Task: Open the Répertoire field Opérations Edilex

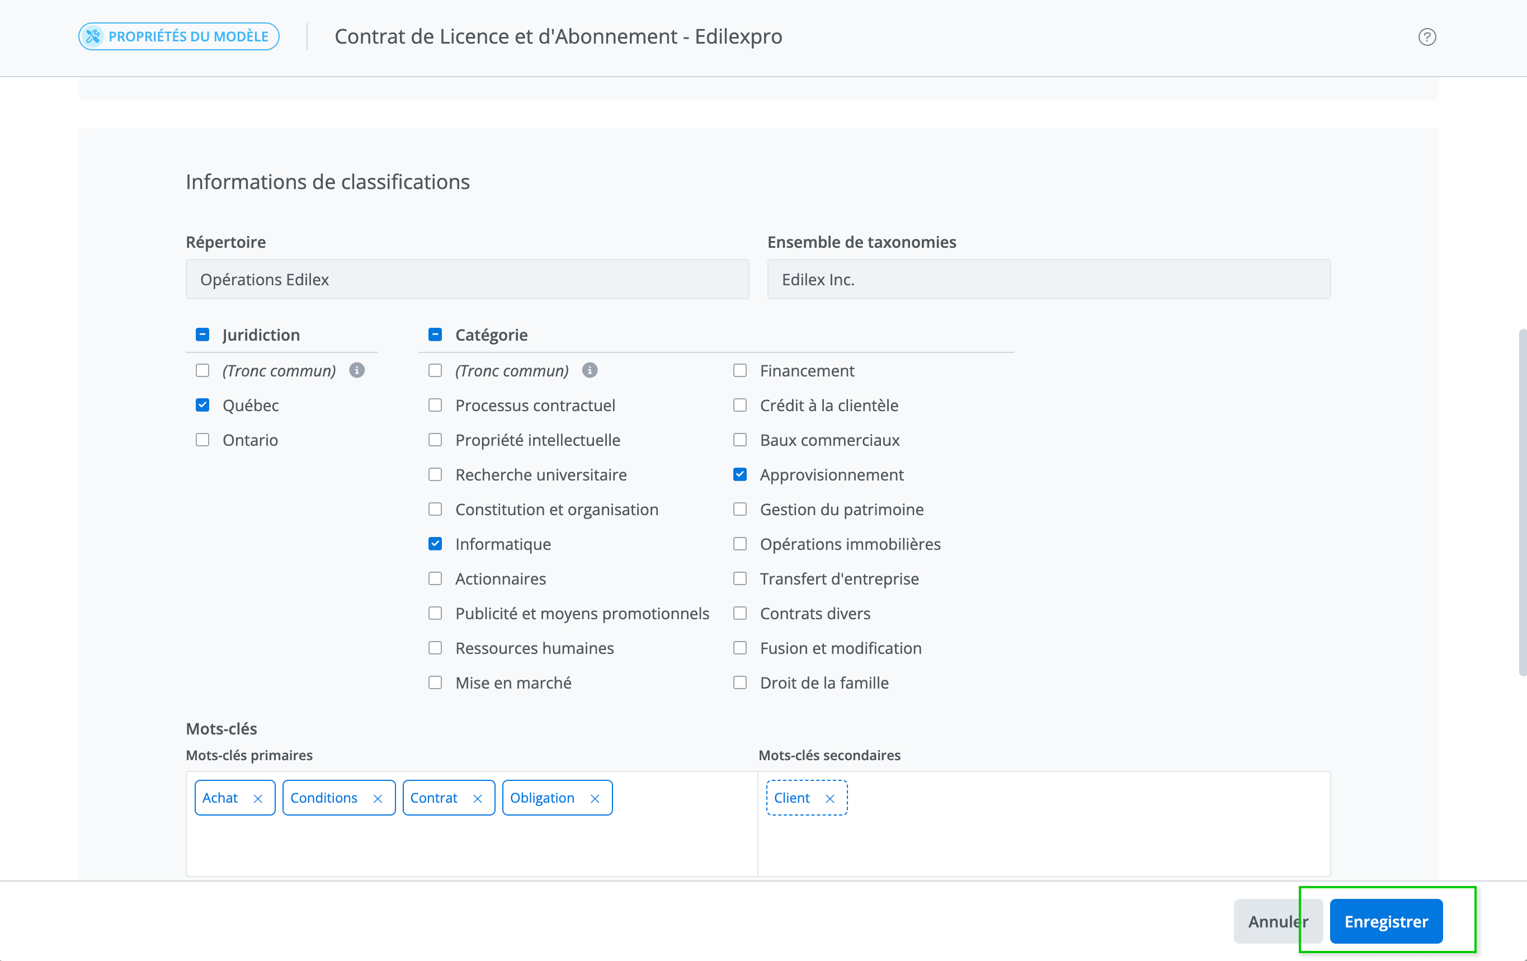Action: (x=466, y=280)
